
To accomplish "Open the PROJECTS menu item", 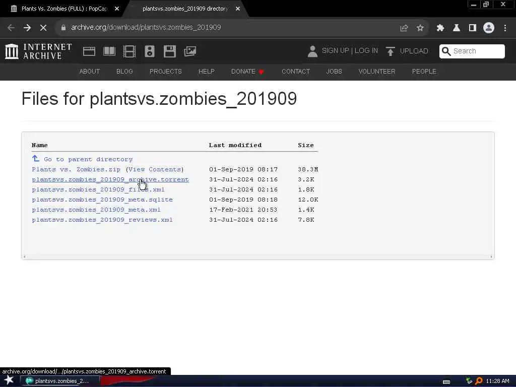I will [x=165, y=72].
